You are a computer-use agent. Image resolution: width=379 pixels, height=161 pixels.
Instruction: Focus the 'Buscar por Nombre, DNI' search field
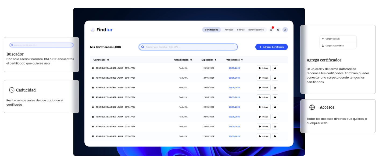tap(189, 47)
